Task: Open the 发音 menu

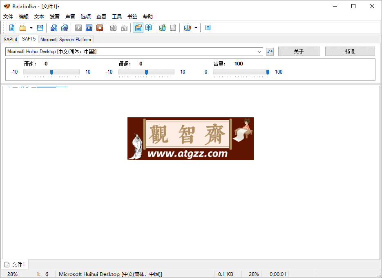Action: [x=55, y=17]
